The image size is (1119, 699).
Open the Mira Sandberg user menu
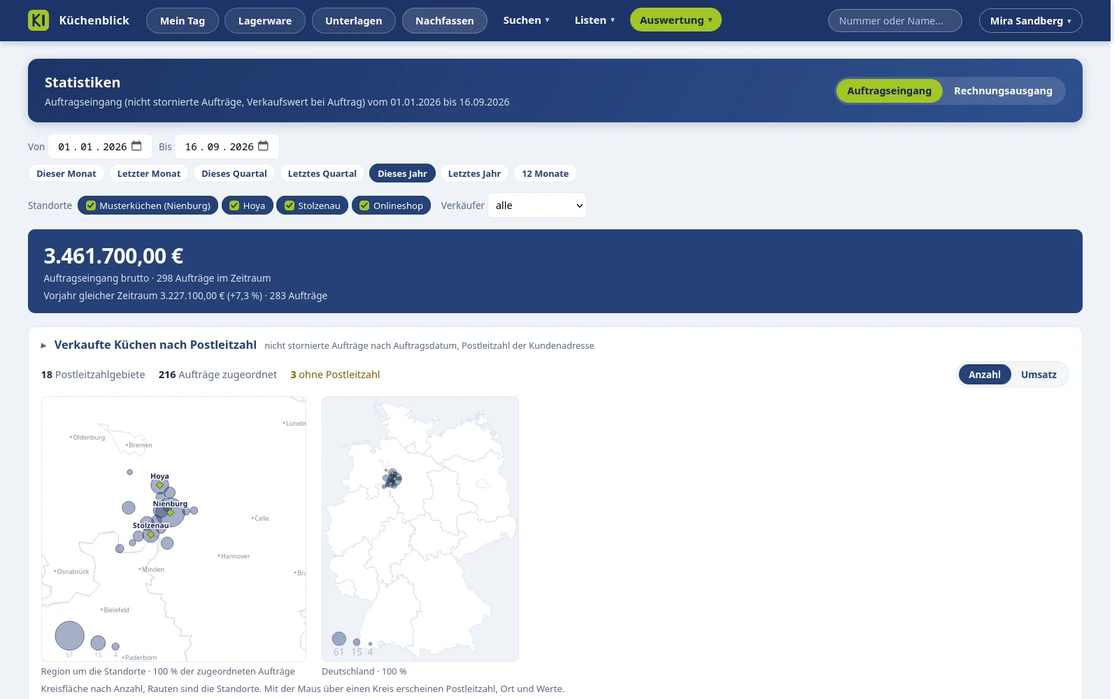click(x=1030, y=21)
